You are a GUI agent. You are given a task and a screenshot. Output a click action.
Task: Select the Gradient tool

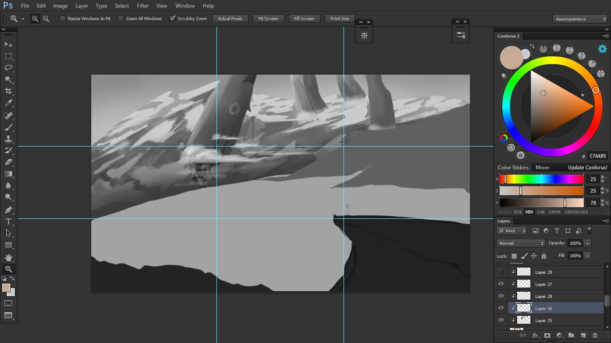(9, 174)
